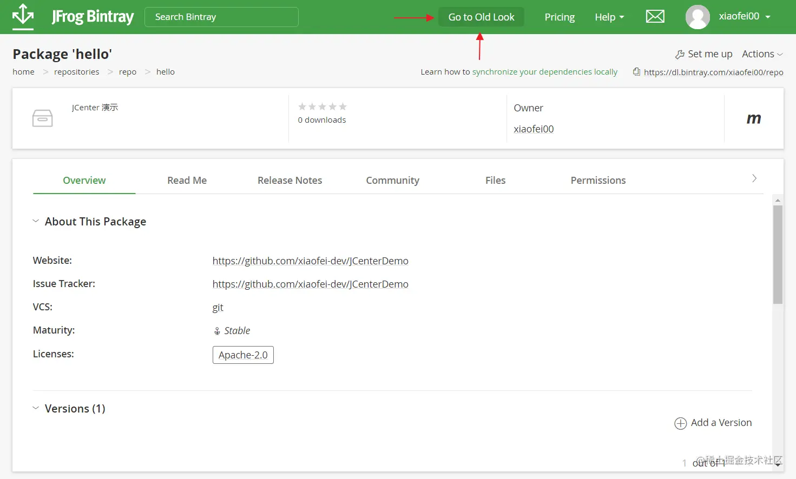The height and width of the screenshot is (479, 796).
Task: Click the scrollbar up arrow
Action: pyautogui.click(x=778, y=200)
